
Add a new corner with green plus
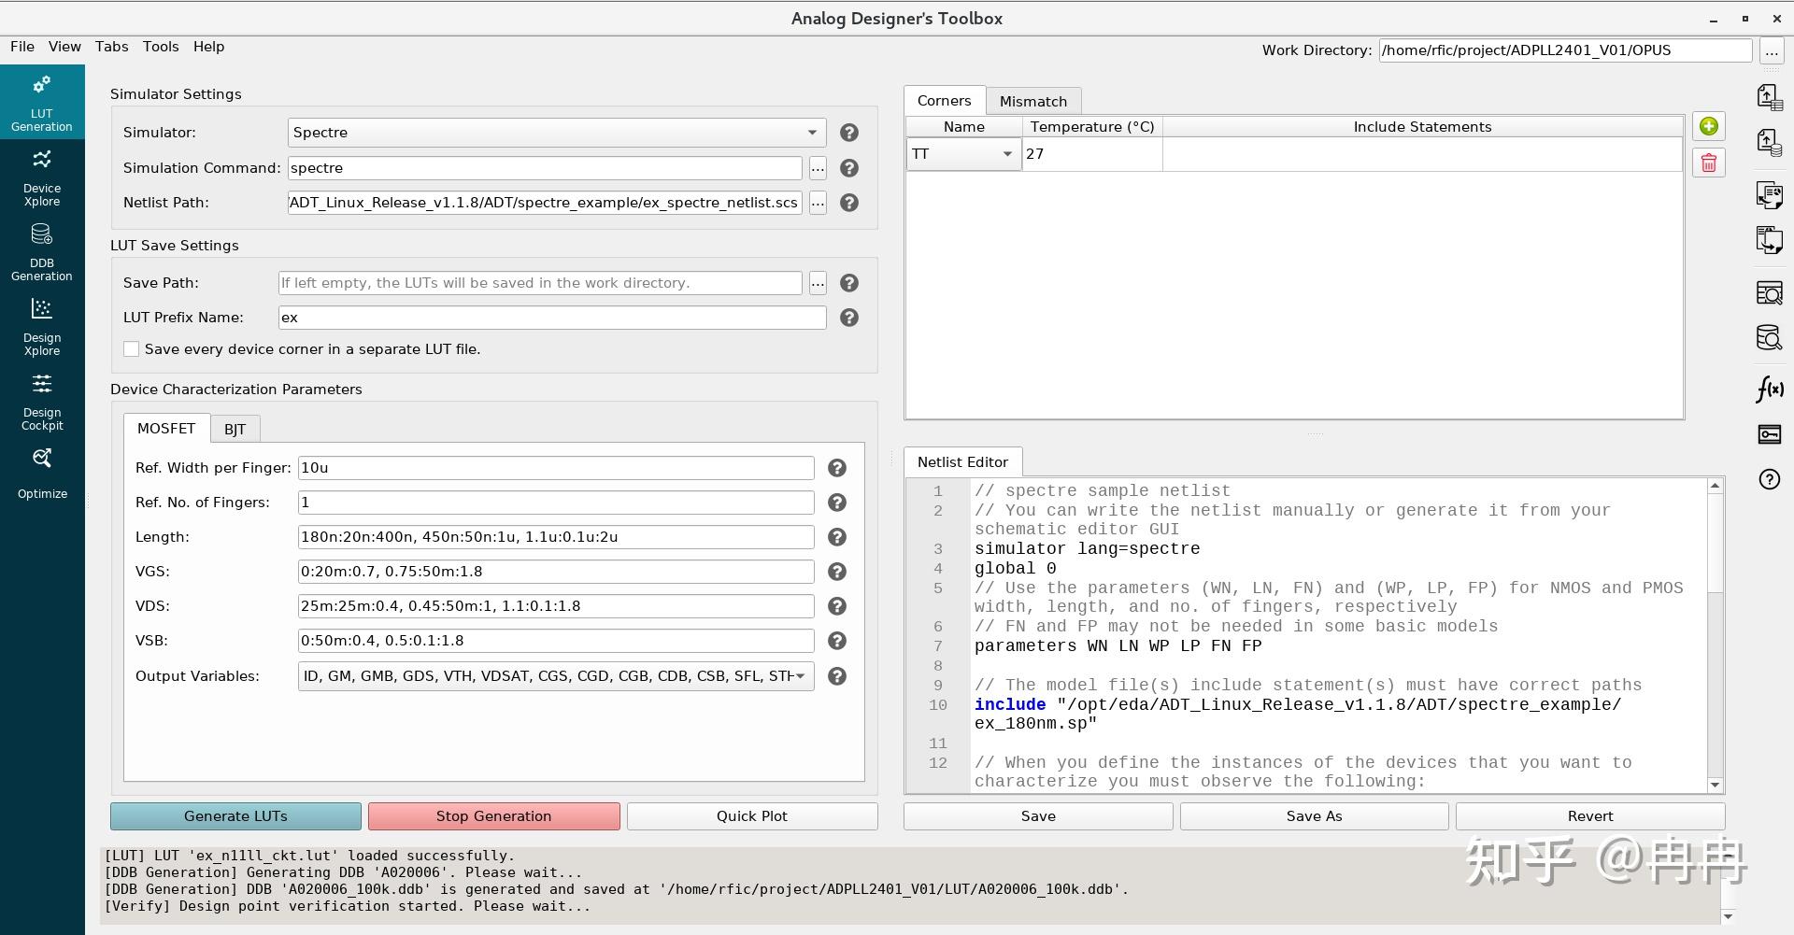(x=1708, y=127)
